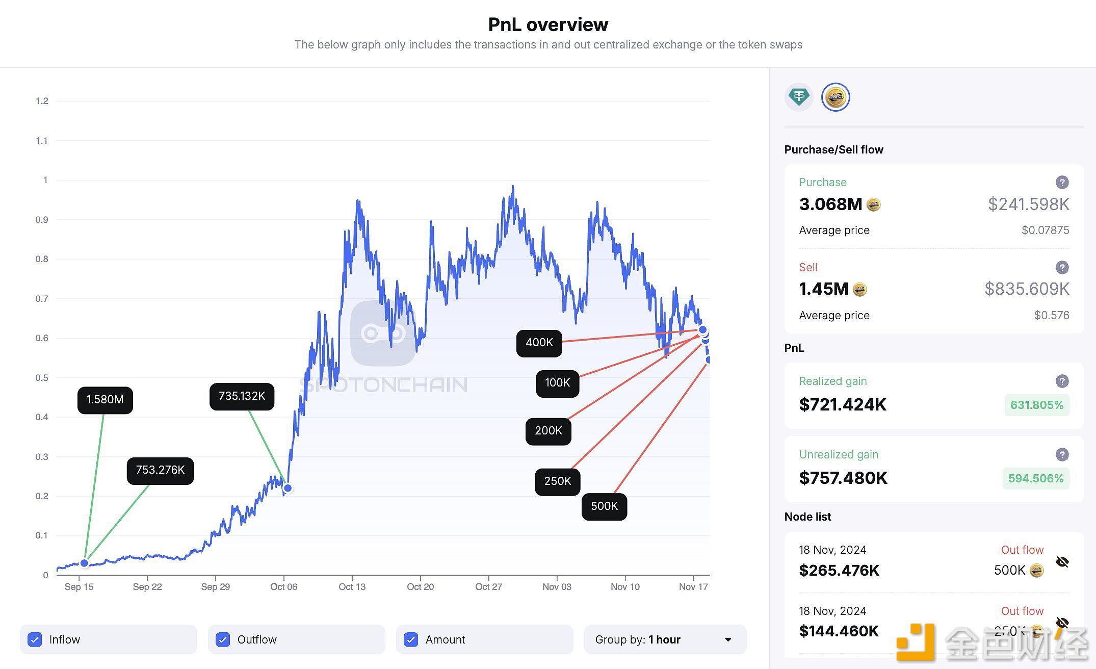
Task: Click the 250K outflow label
Action: [x=557, y=481]
